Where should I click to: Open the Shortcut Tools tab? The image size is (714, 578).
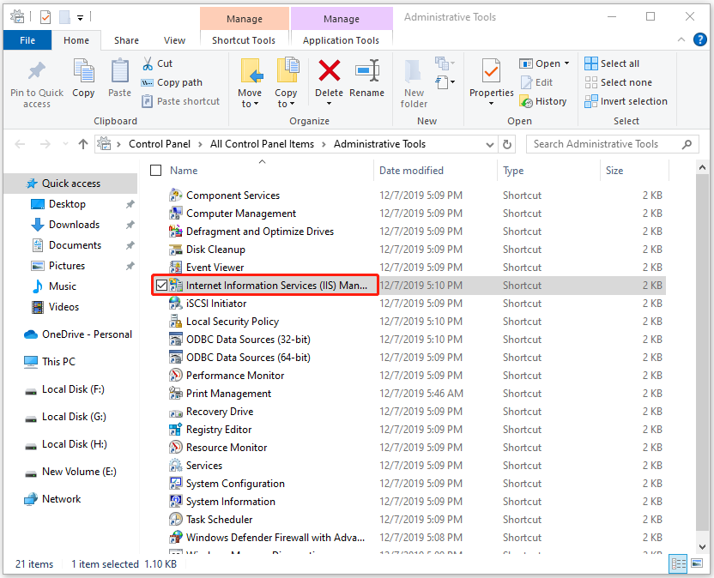(x=244, y=40)
